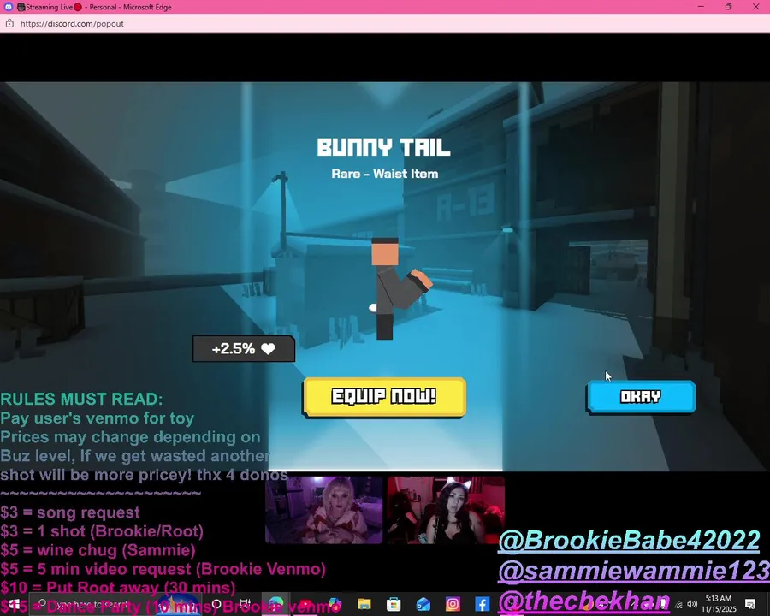Click the volume speaker tray icon
770x616 pixels.
(x=692, y=604)
